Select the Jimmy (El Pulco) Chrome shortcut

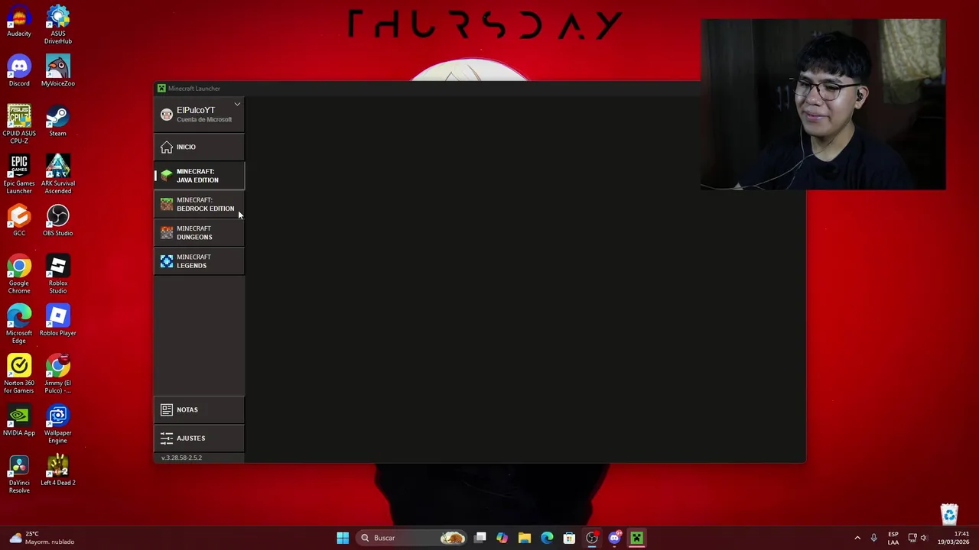click(x=58, y=374)
